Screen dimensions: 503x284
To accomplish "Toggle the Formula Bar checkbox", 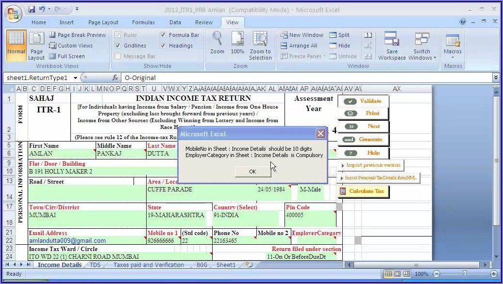I will [163, 35].
